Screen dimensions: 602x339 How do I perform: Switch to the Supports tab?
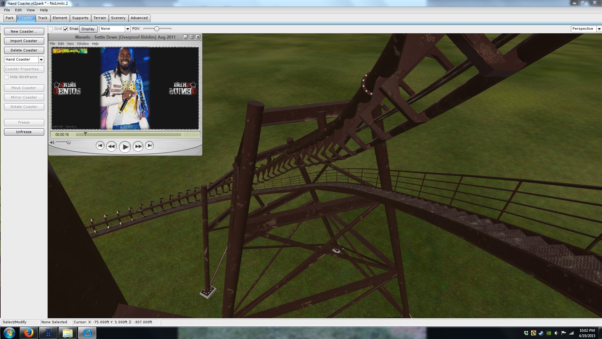(80, 18)
